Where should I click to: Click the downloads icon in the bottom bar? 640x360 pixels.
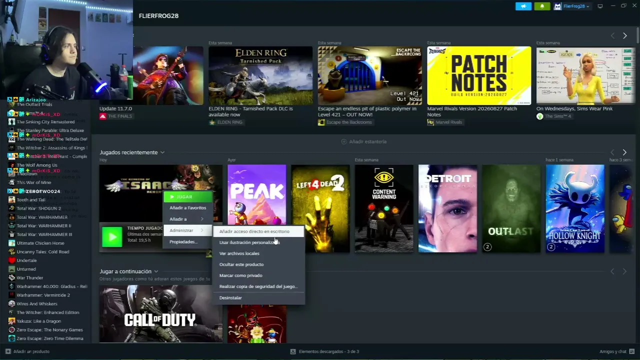(293, 351)
